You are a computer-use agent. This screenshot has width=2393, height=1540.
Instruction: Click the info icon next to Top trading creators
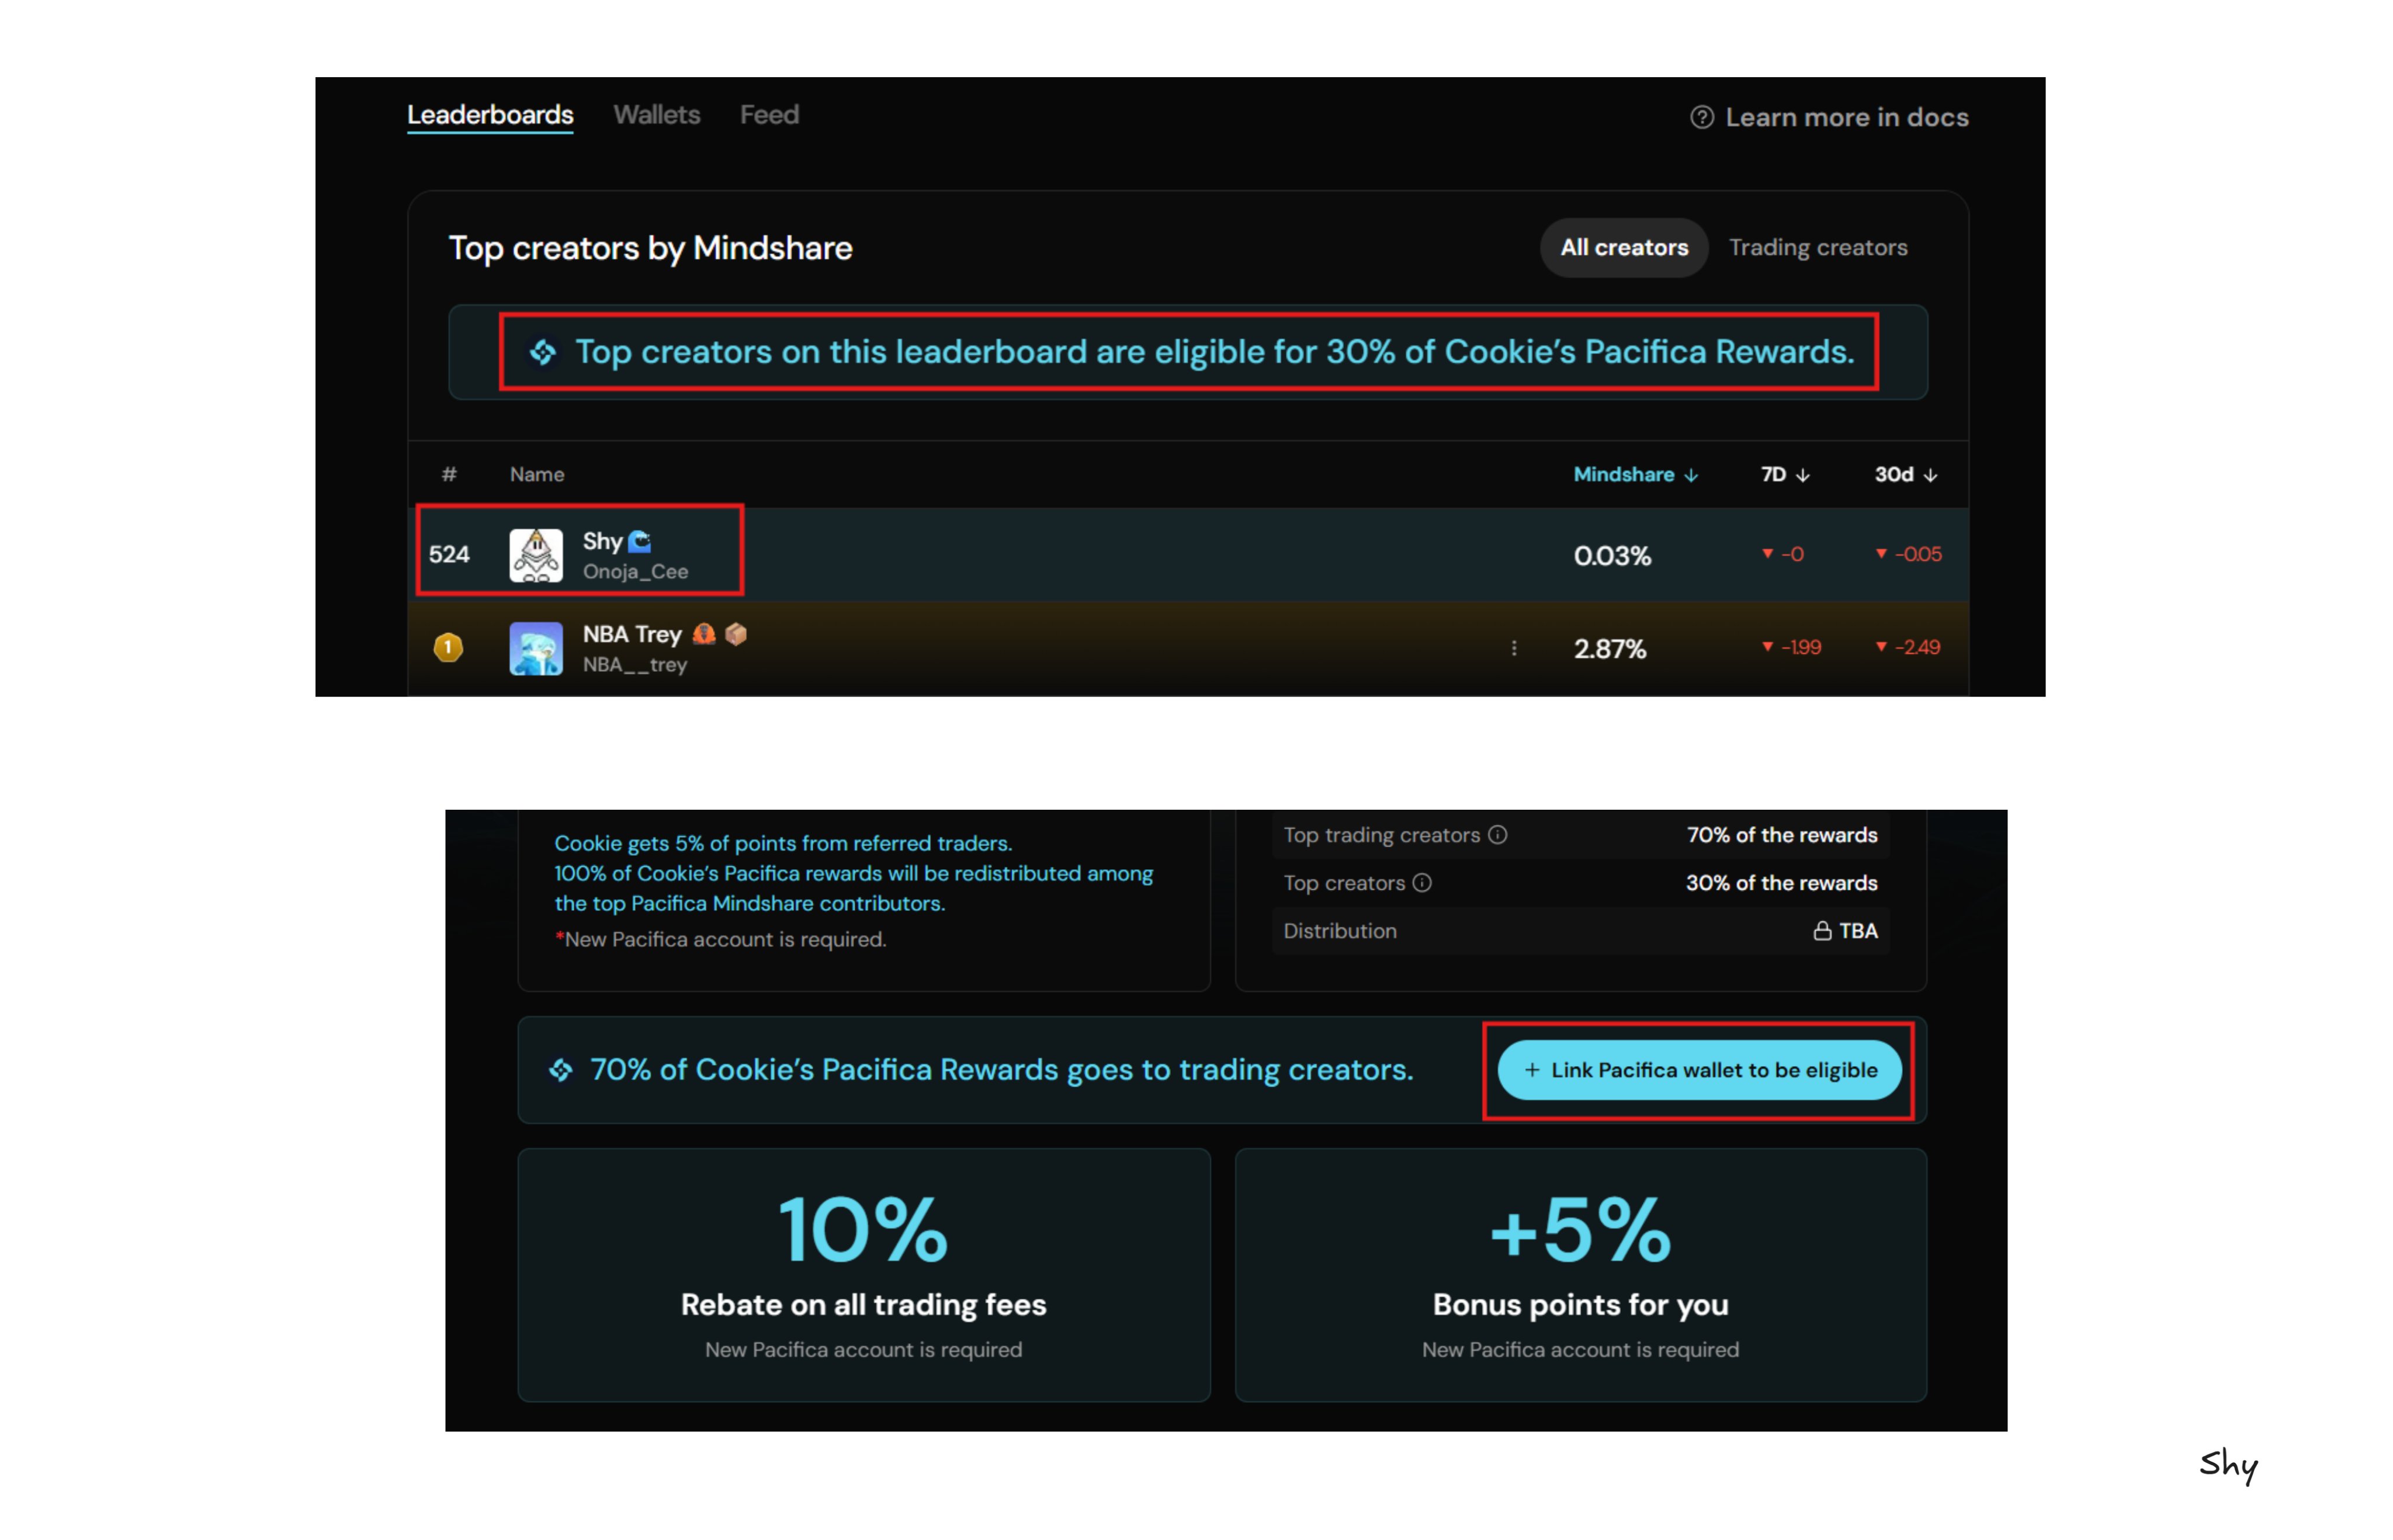click(x=1497, y=835)
